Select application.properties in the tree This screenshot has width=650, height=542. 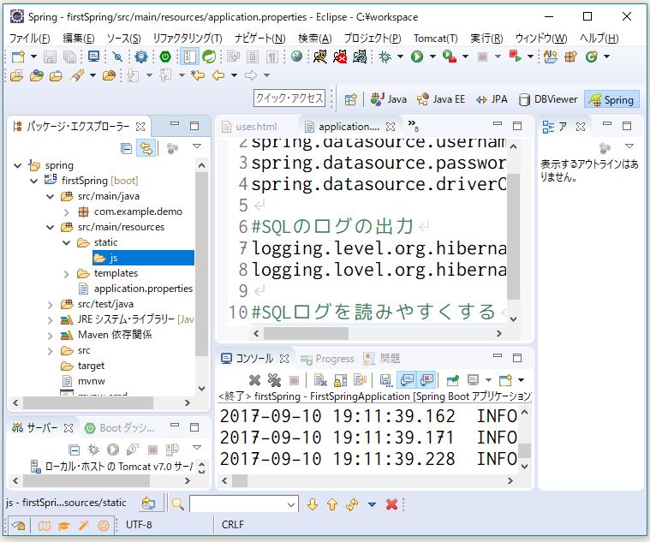(143, 289)
